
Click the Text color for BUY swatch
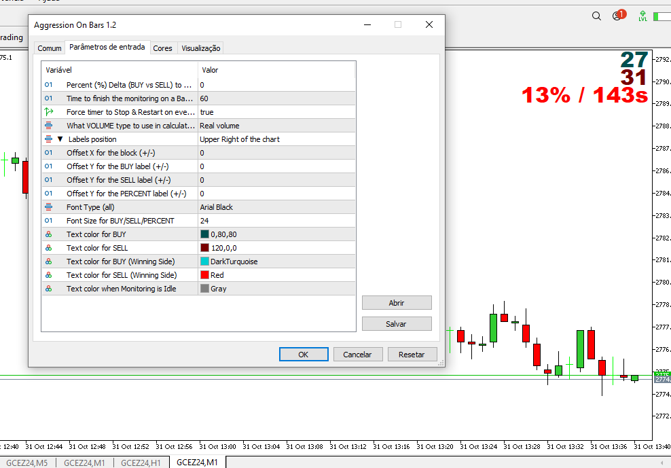pos(204,234)
